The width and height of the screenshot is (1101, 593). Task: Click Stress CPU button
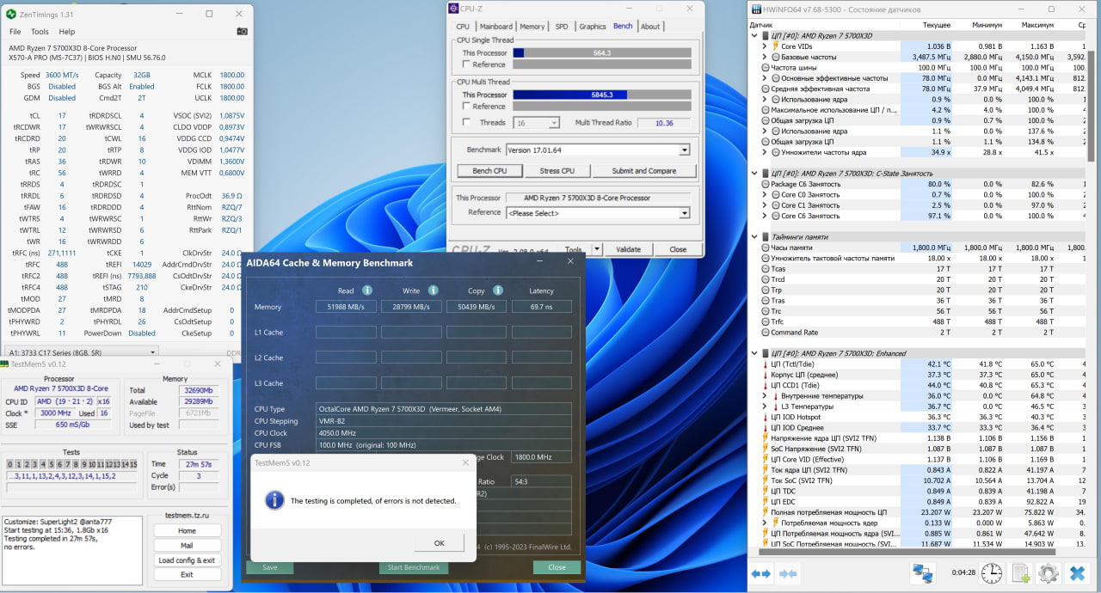coord(557,171)
